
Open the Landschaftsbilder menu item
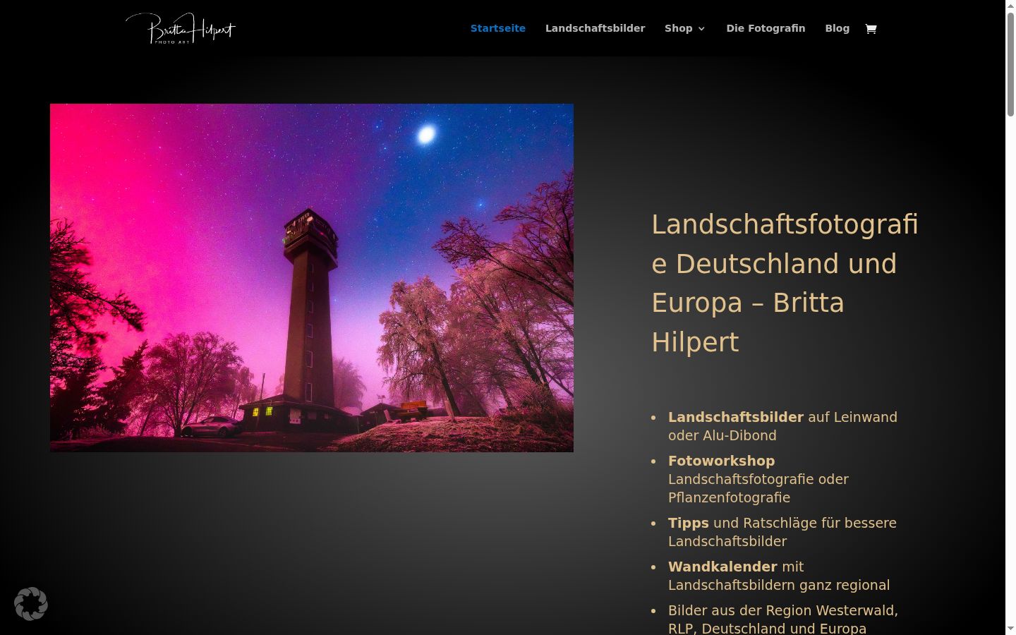click(595, 28)
